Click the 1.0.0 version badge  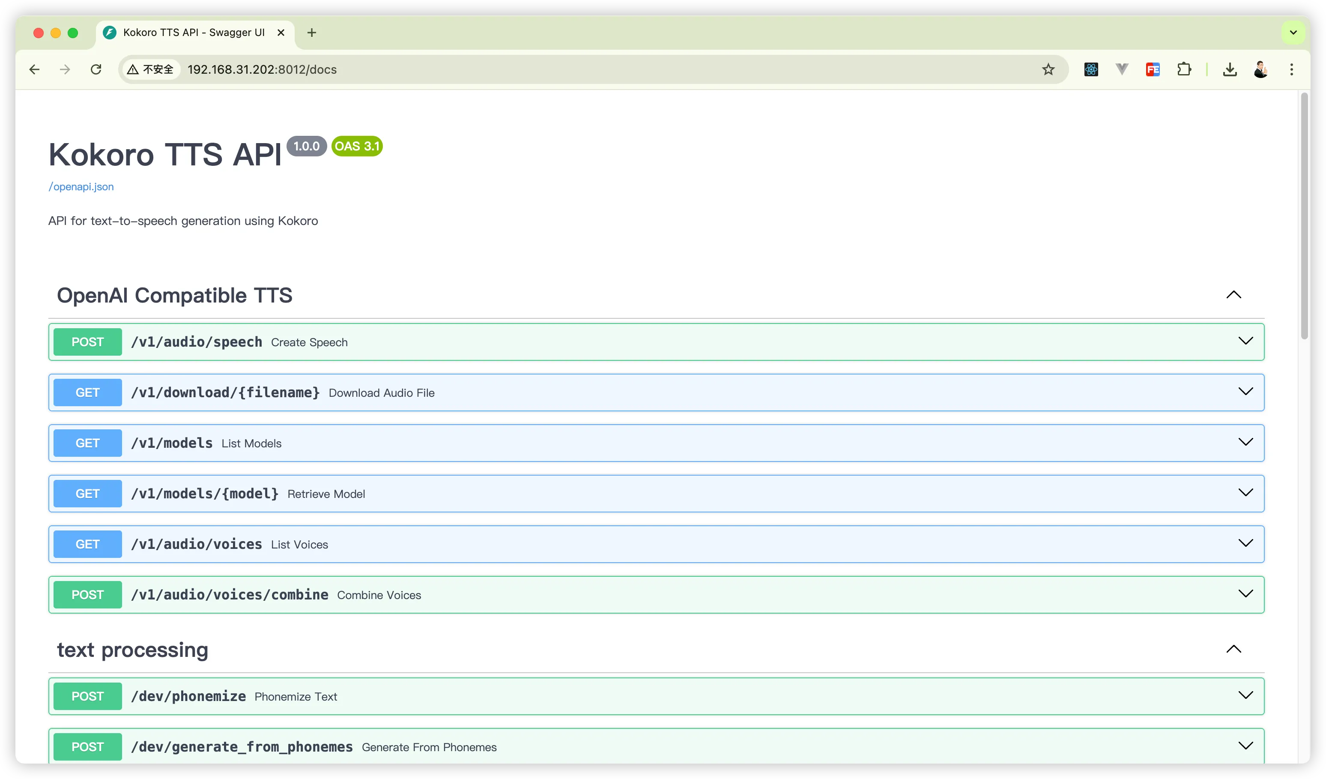click(x=306, y=146)
